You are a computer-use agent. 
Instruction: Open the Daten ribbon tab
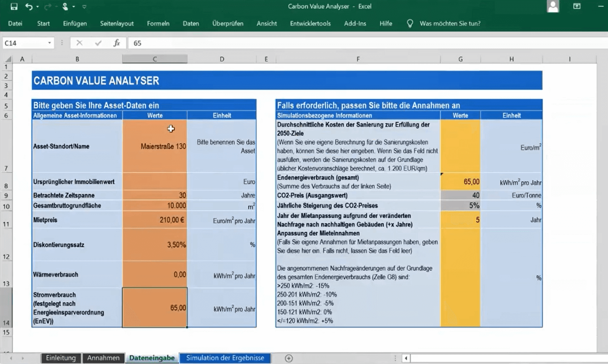click(191, 23)
